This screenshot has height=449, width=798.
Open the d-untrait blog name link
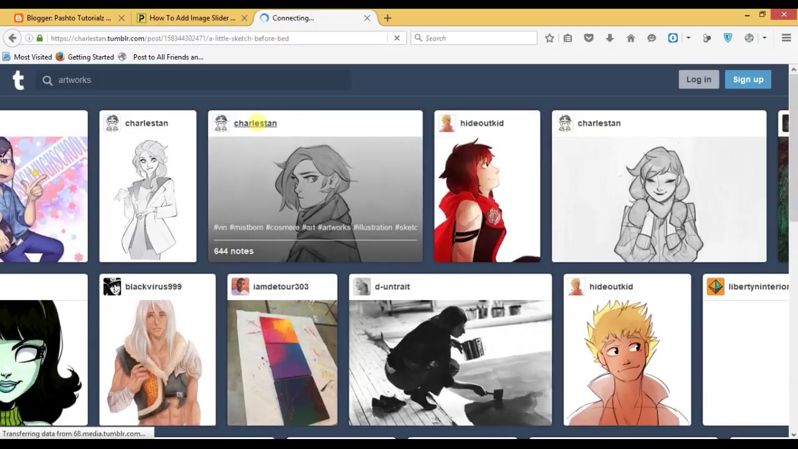tap(392, 287)
